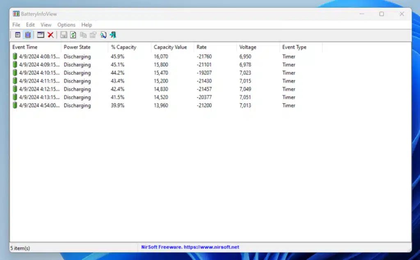420x260 pixels.
Task: Click the 5 item(s) status bar text
Action: 20,248
